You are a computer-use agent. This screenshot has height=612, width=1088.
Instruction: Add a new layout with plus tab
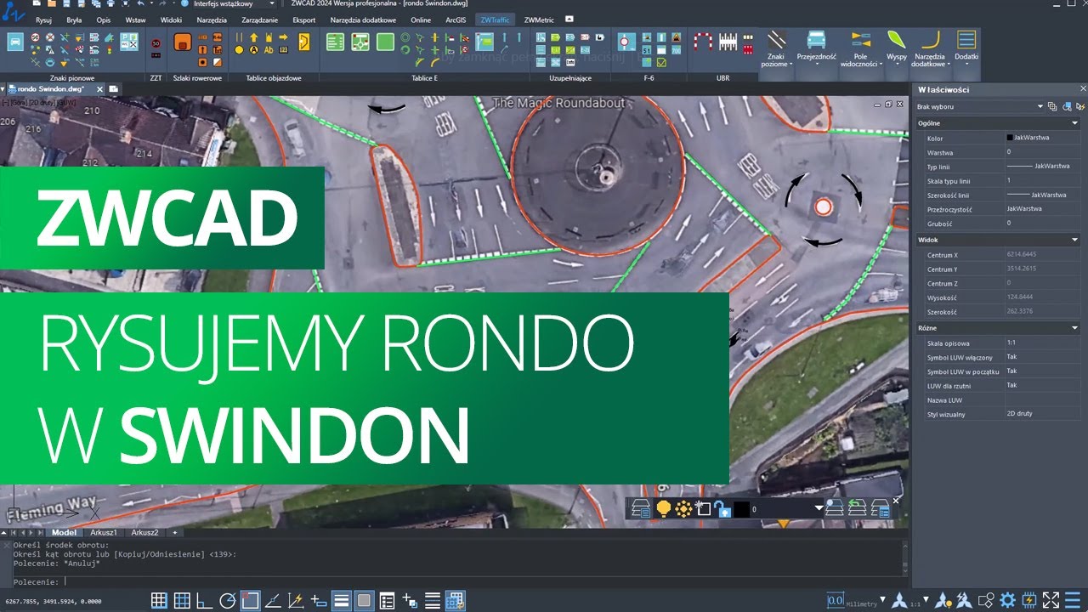tap(175, 533)
